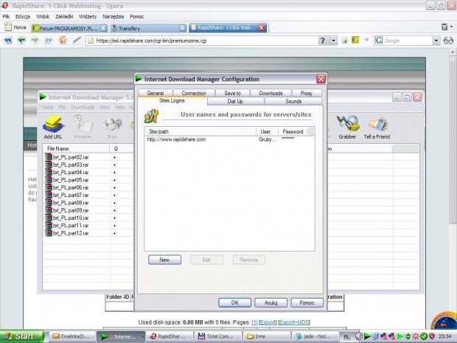The image size is (457, 343).
Task: Open the Grabber tool in IDM
Action: click(347, 127)
